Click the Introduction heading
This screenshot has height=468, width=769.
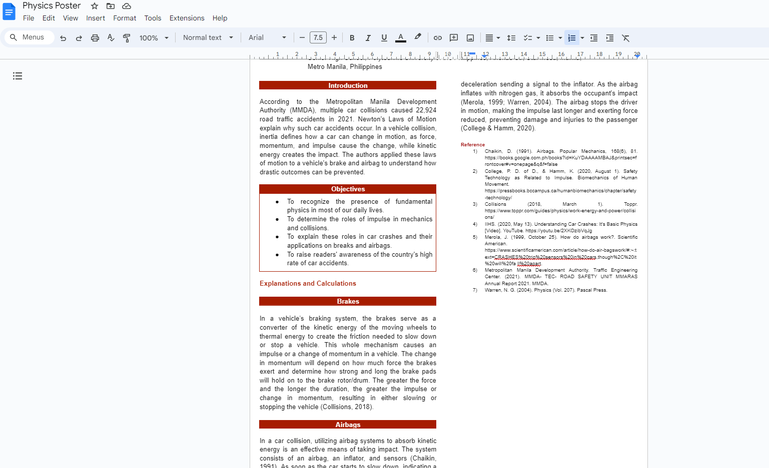[348, 85]
